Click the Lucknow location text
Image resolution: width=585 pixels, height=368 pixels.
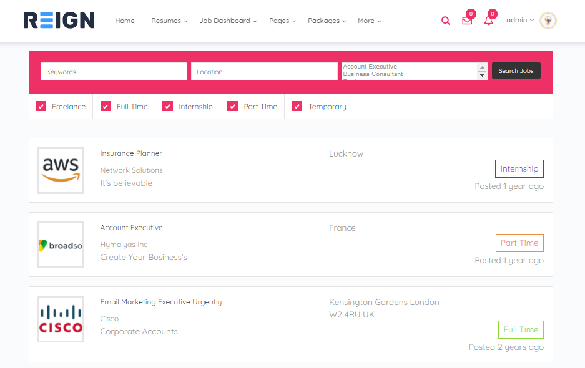coord(346,153)
